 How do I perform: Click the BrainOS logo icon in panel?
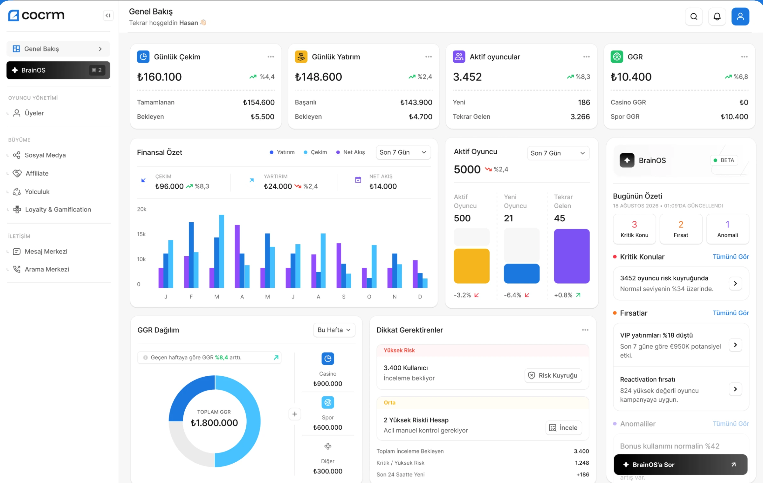pos(627,160)
